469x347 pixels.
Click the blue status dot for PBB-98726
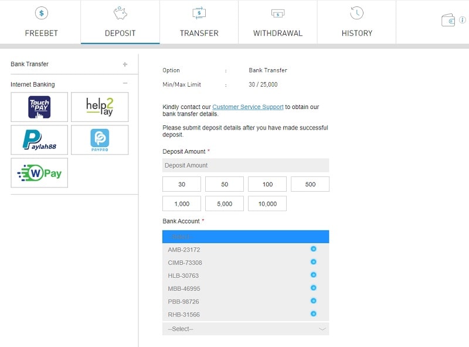(314, 301)
